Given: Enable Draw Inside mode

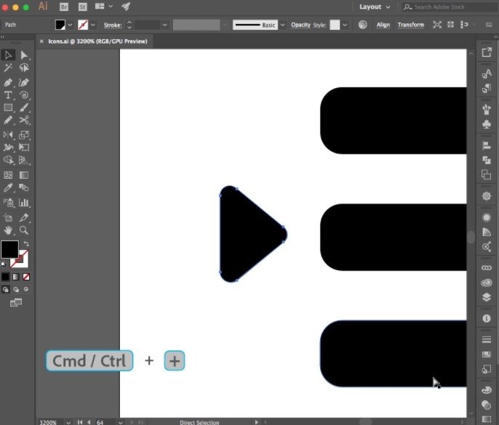Looking at the screenshot, I should (26, 289).
